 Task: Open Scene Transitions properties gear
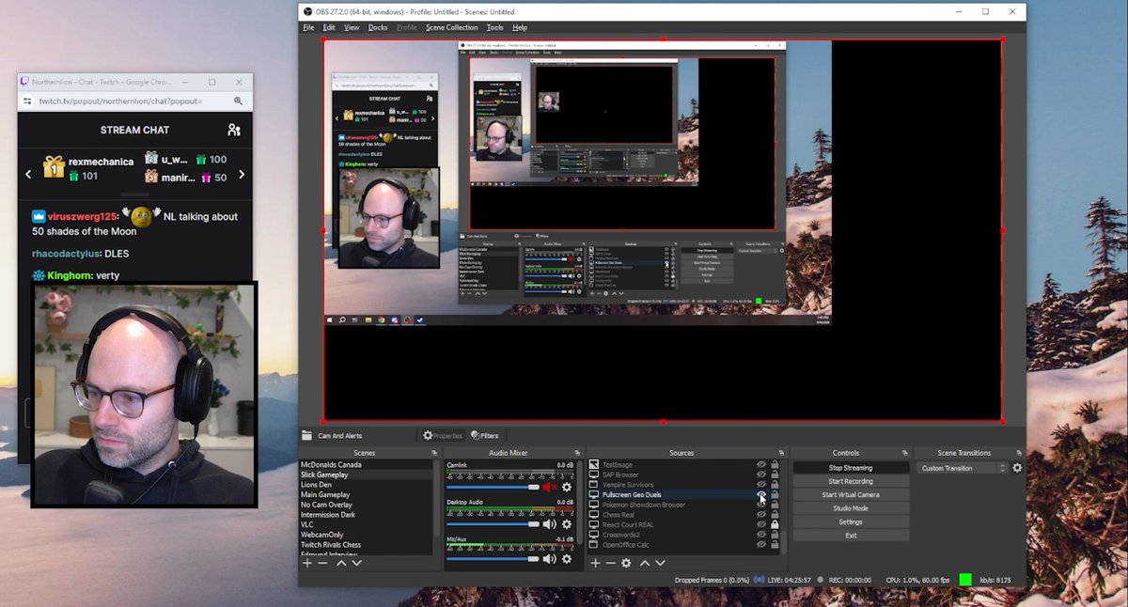point(1017,468)
